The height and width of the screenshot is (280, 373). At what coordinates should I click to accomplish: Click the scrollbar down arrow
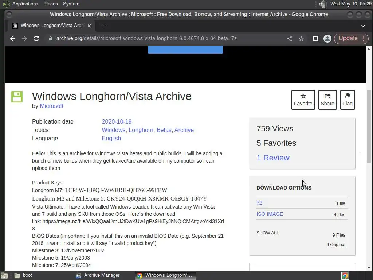click(x=369, y=268)
